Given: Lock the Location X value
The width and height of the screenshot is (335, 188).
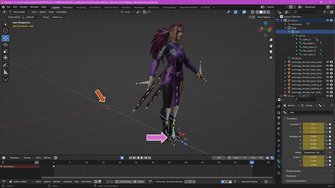Looking at the screenshot, I should (x=326, y=124).
